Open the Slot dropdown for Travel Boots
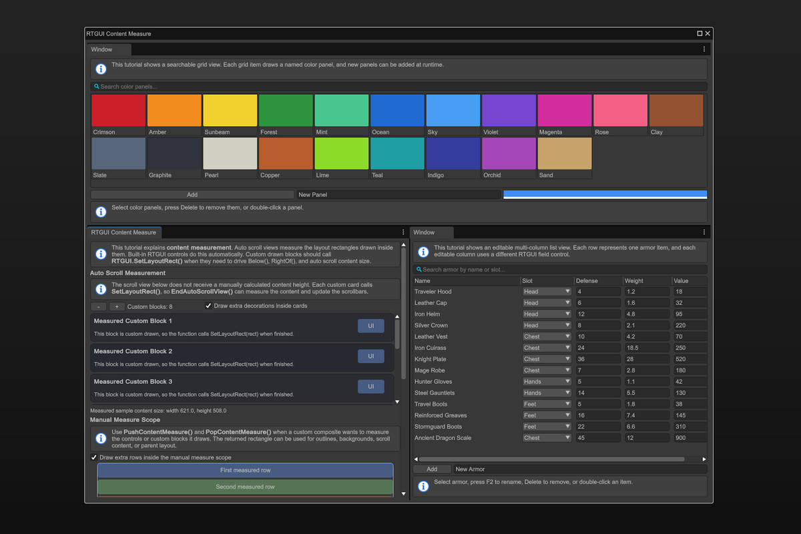Screen dimensions: 801x534 (547, 404)
